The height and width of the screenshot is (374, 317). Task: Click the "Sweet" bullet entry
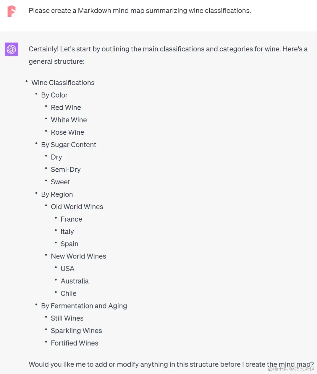click(60, 182)
